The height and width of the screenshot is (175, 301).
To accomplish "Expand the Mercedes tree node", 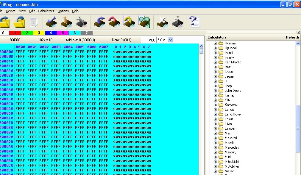I will (x=215, y=147).
